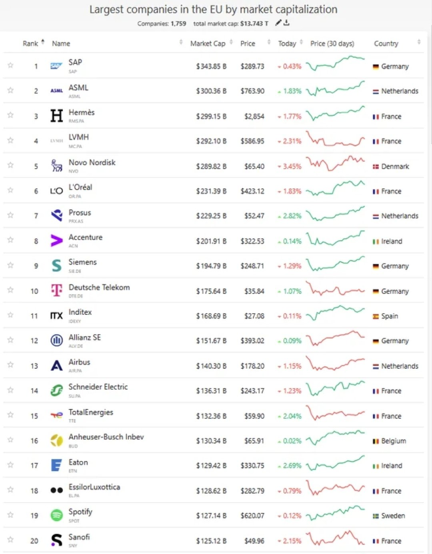Click the Airbus A logo
The height and width of the screenshot is (554, 432).
pyautogui.click(x=56, y=365)
